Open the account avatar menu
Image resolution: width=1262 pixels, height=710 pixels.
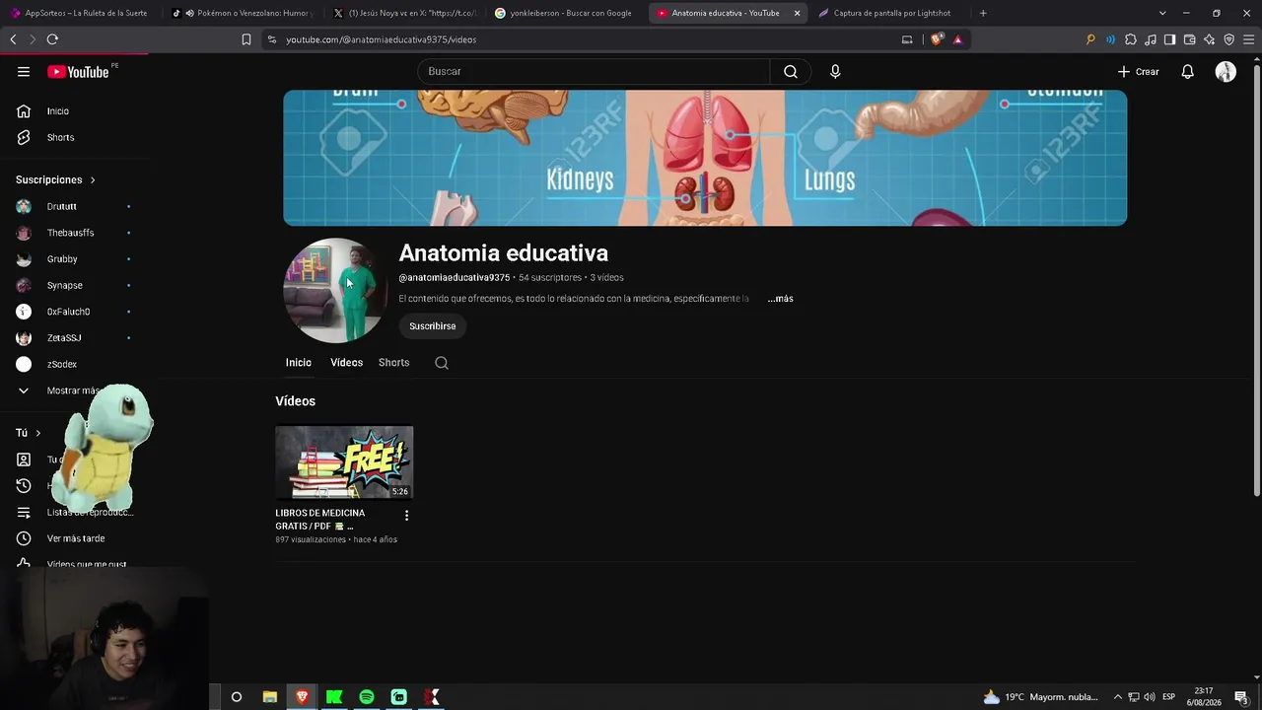click(1226, 72)
